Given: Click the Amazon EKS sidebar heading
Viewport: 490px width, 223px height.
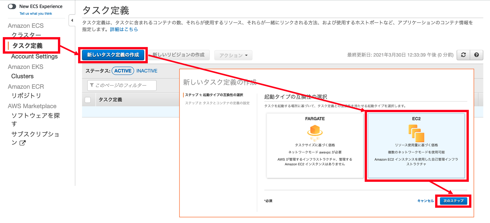Looking at the screenshot, I should 26,67.
